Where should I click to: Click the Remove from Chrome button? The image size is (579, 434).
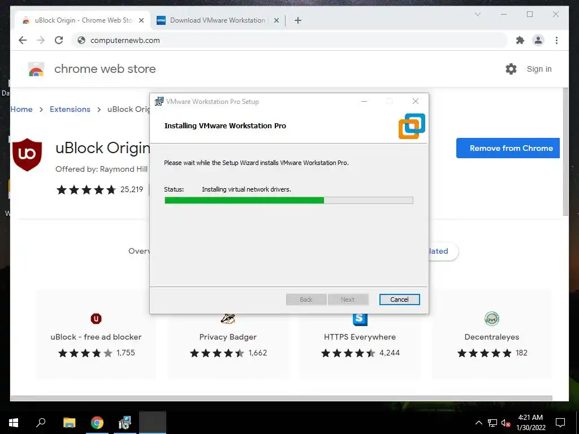508,148
